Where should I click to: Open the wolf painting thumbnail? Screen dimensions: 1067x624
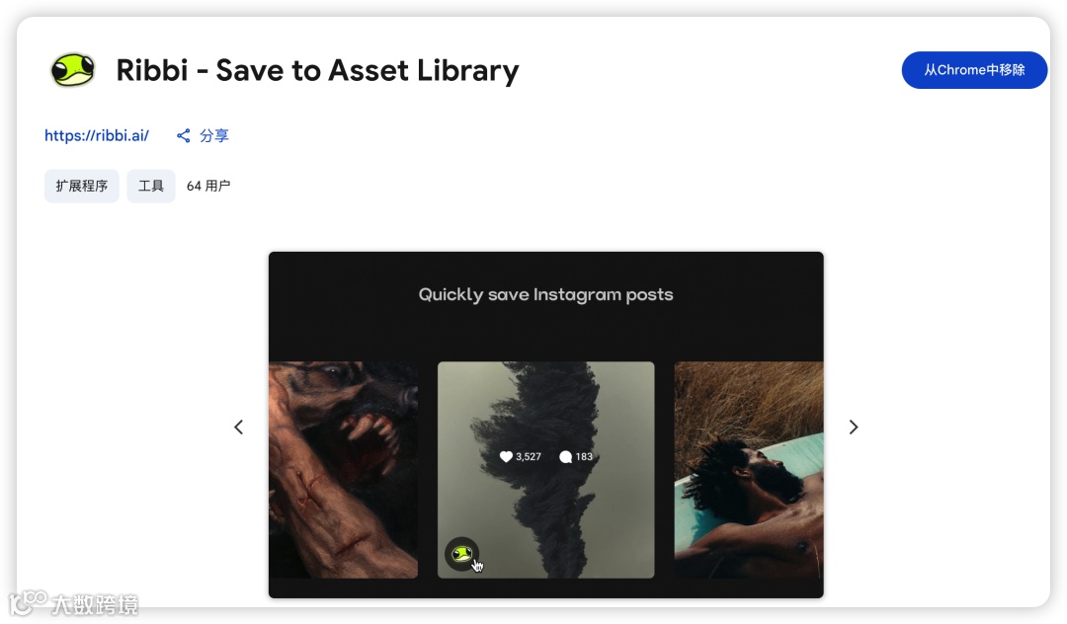344,470
